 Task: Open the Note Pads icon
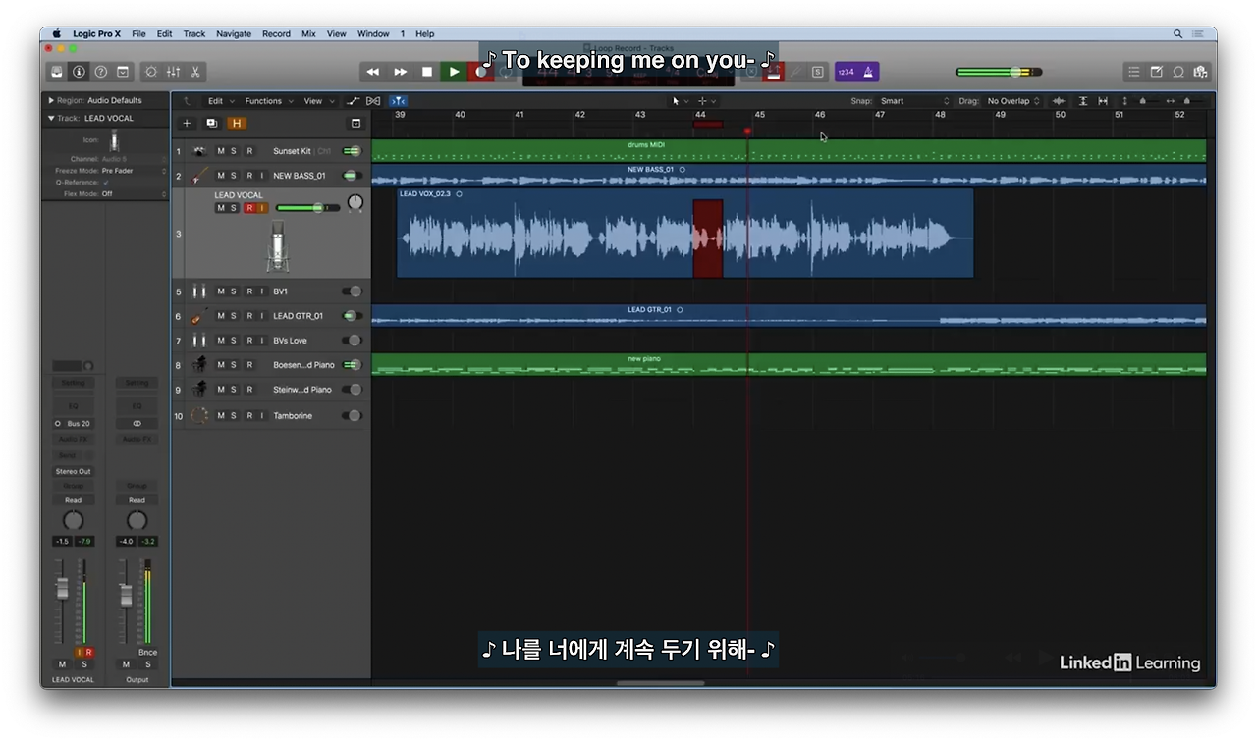(x=1156, y=72)
